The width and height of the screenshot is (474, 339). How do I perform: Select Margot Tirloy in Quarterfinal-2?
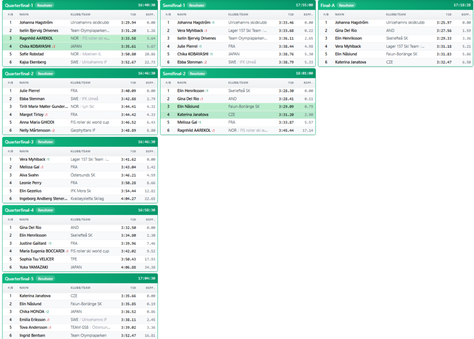pyautogui.click(x=80, y=115)
